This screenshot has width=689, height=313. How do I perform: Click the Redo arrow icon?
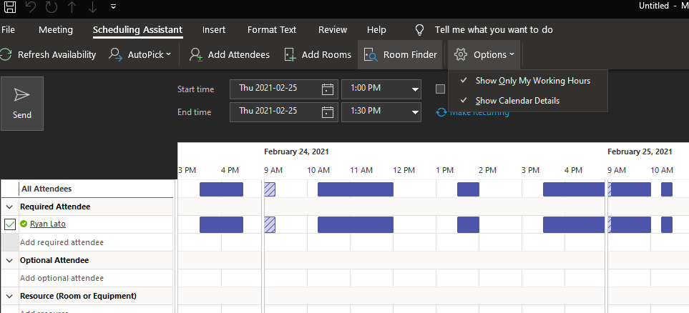[51, 6]
